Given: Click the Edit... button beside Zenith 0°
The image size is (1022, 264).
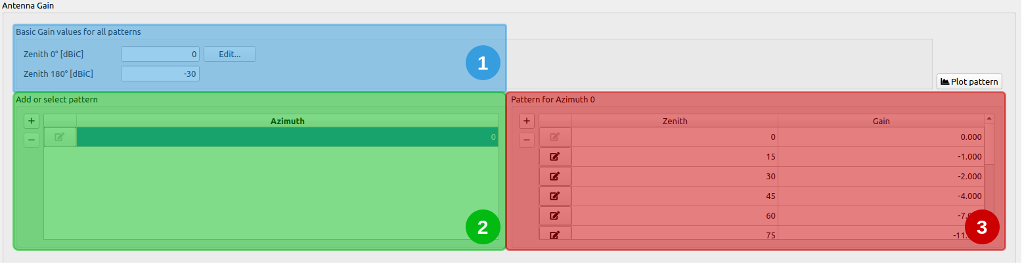Looking at the screenshot, I should coord(229,54).
